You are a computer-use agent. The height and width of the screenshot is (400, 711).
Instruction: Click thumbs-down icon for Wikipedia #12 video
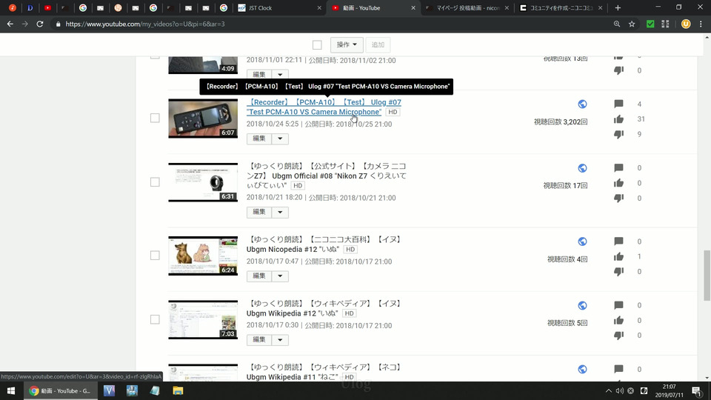tap(618, 336)
